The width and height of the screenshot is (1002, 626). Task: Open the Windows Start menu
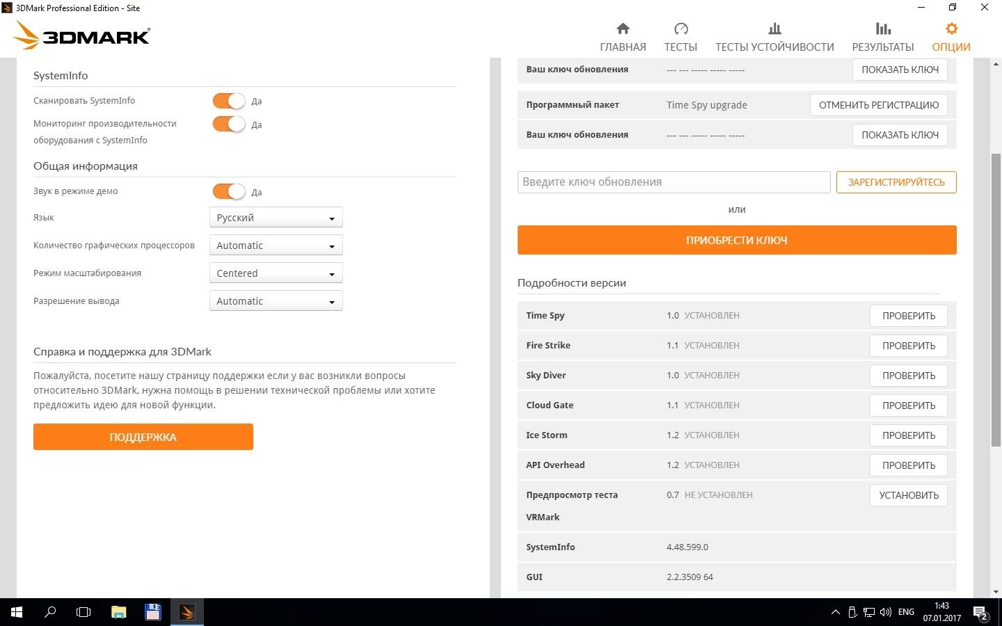click(17, 612)
